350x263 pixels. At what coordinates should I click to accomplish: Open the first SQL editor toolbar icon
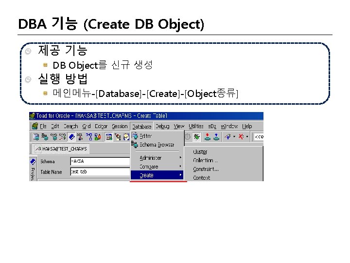(x=36, y=137)
